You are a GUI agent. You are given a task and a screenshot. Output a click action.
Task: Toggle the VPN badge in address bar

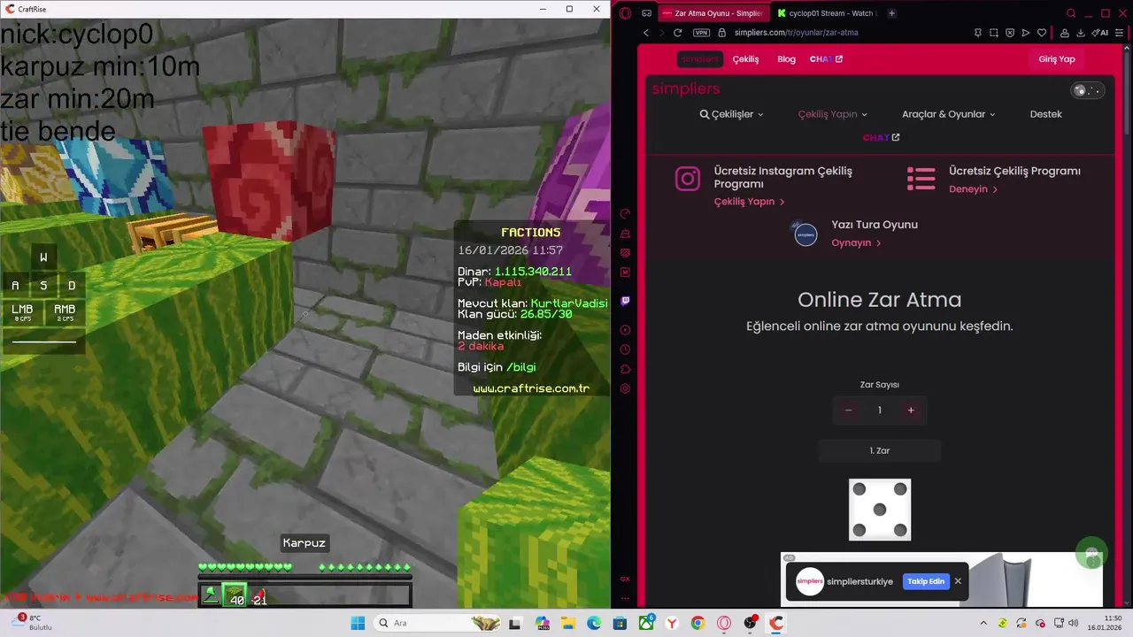coord(701,33)
